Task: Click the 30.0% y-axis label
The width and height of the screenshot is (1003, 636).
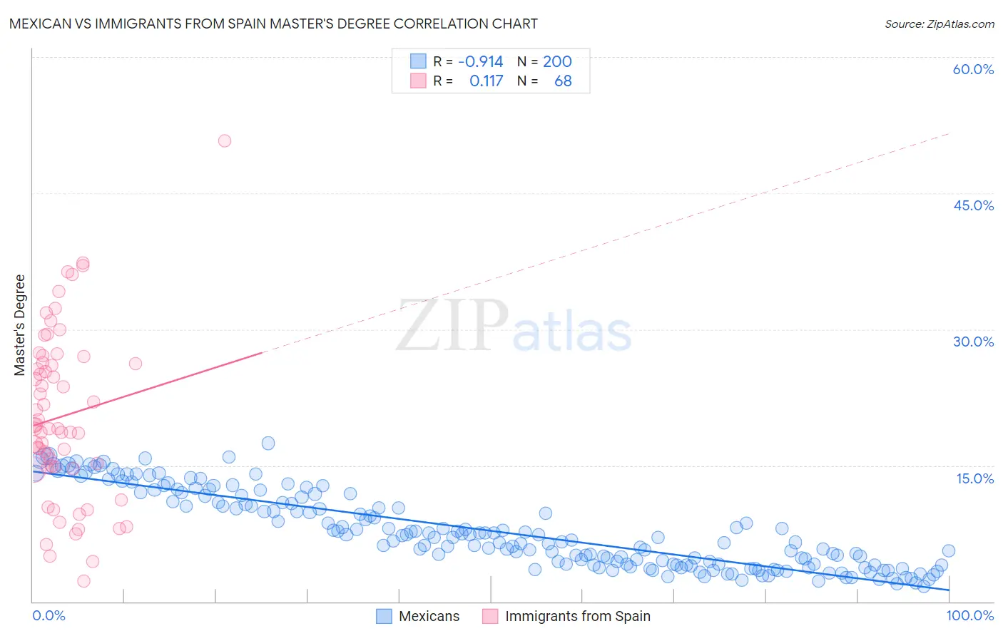Action: pos(973,342)
